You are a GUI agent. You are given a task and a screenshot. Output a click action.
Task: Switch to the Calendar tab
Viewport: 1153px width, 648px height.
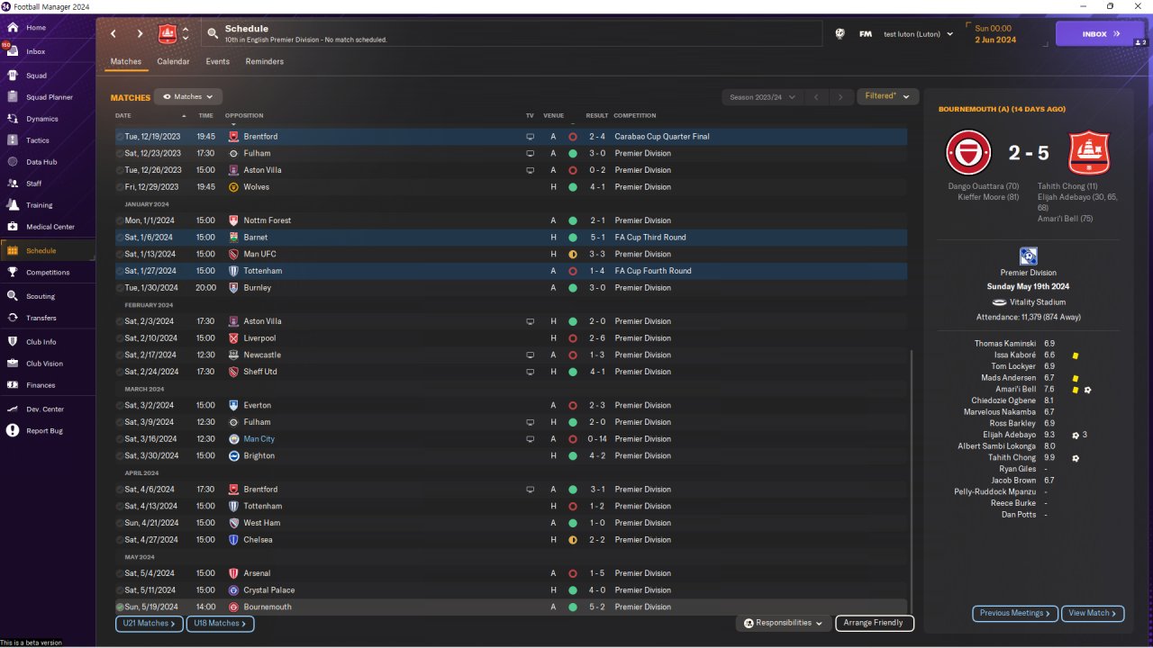[x=173, y=62]
